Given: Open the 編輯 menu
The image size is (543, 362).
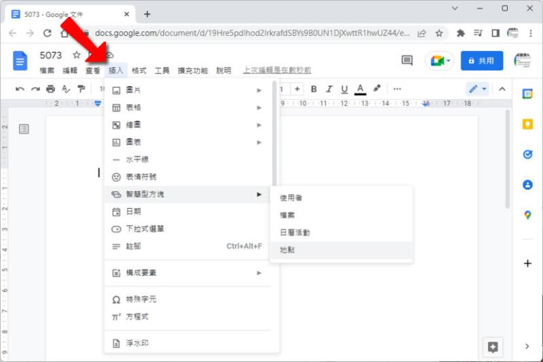Looking at the screenshot, I should coord(70,71).
